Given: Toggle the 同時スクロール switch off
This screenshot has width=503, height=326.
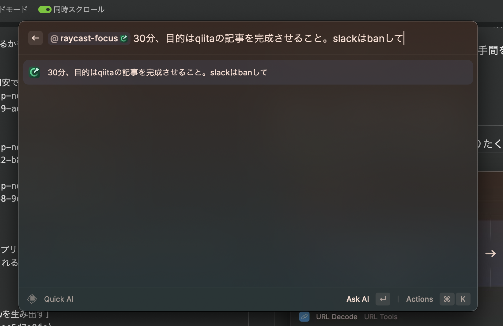Looking at the screenshot, I should click(45, 10).
